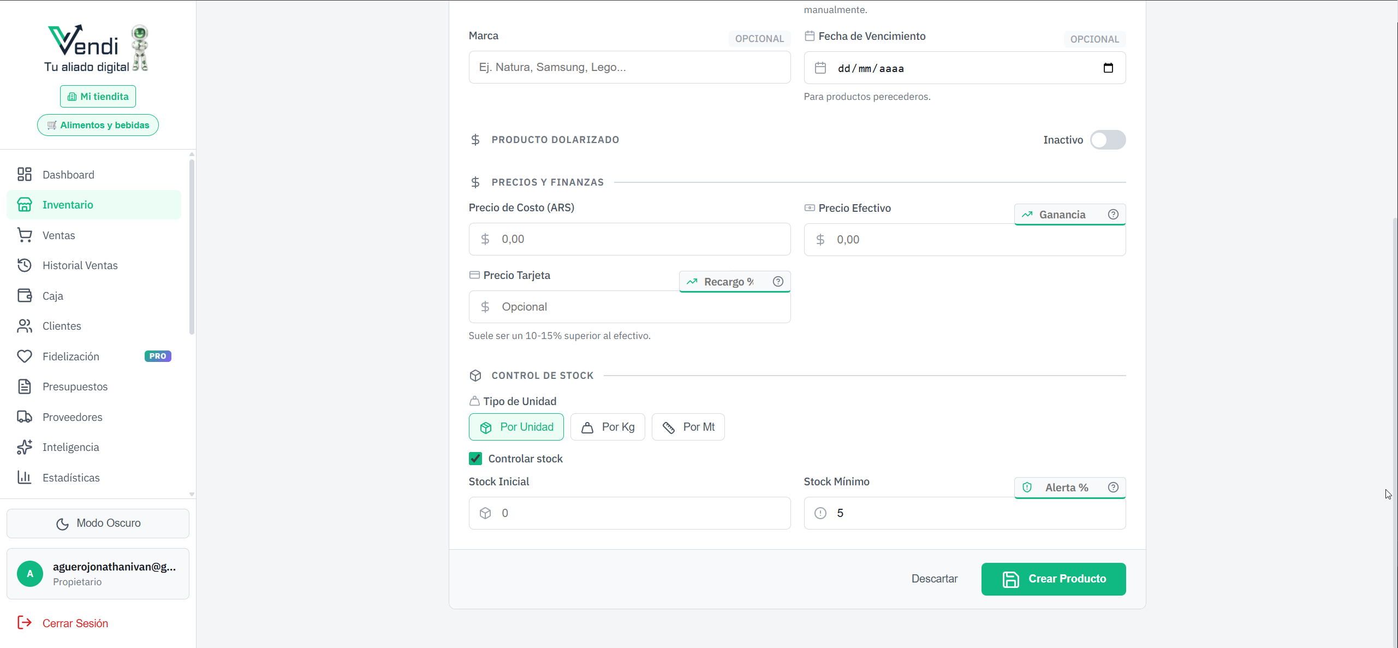The image size is (1398, 648).
Task: Click the Proveedores truck icon
Action: click(x=25, y=417)
